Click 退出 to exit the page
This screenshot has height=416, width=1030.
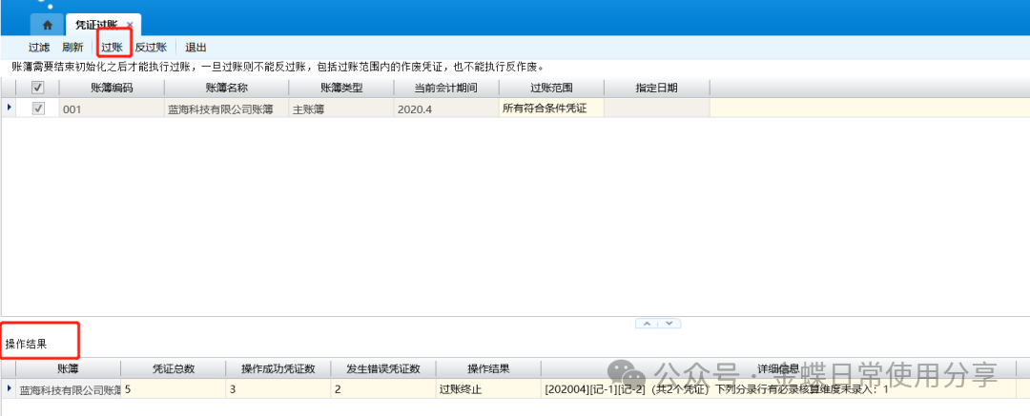[x=196, y=48]
